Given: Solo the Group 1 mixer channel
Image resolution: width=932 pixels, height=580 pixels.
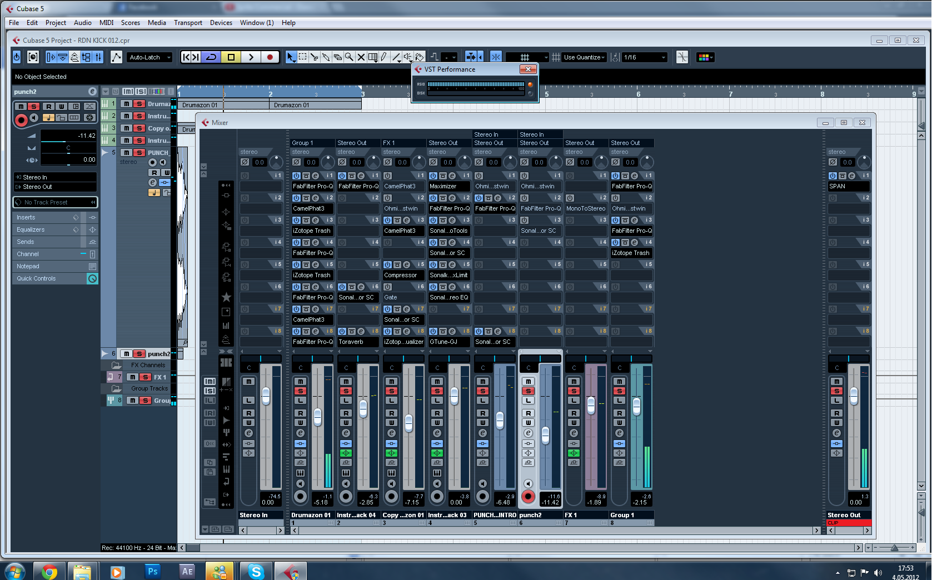Looking at the screenshot, I should click(619, 391).
